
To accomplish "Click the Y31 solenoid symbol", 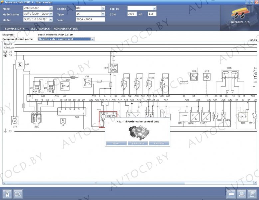I will (x=65, y=86).
